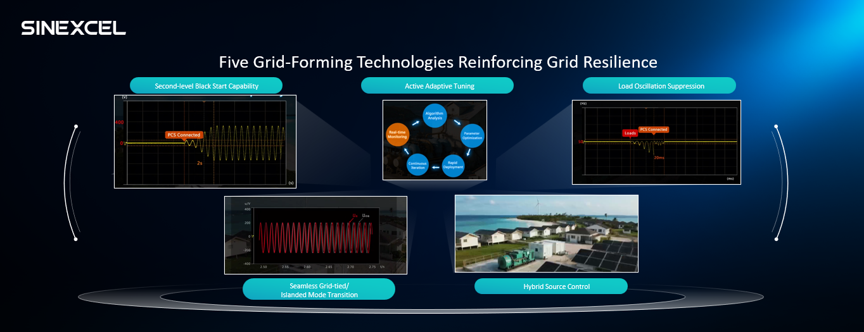This screenshot has width=864, height=332.
Task: Click the Seamless Grid-tied/Islanded Mode Transition label
Action: (319, 290)
